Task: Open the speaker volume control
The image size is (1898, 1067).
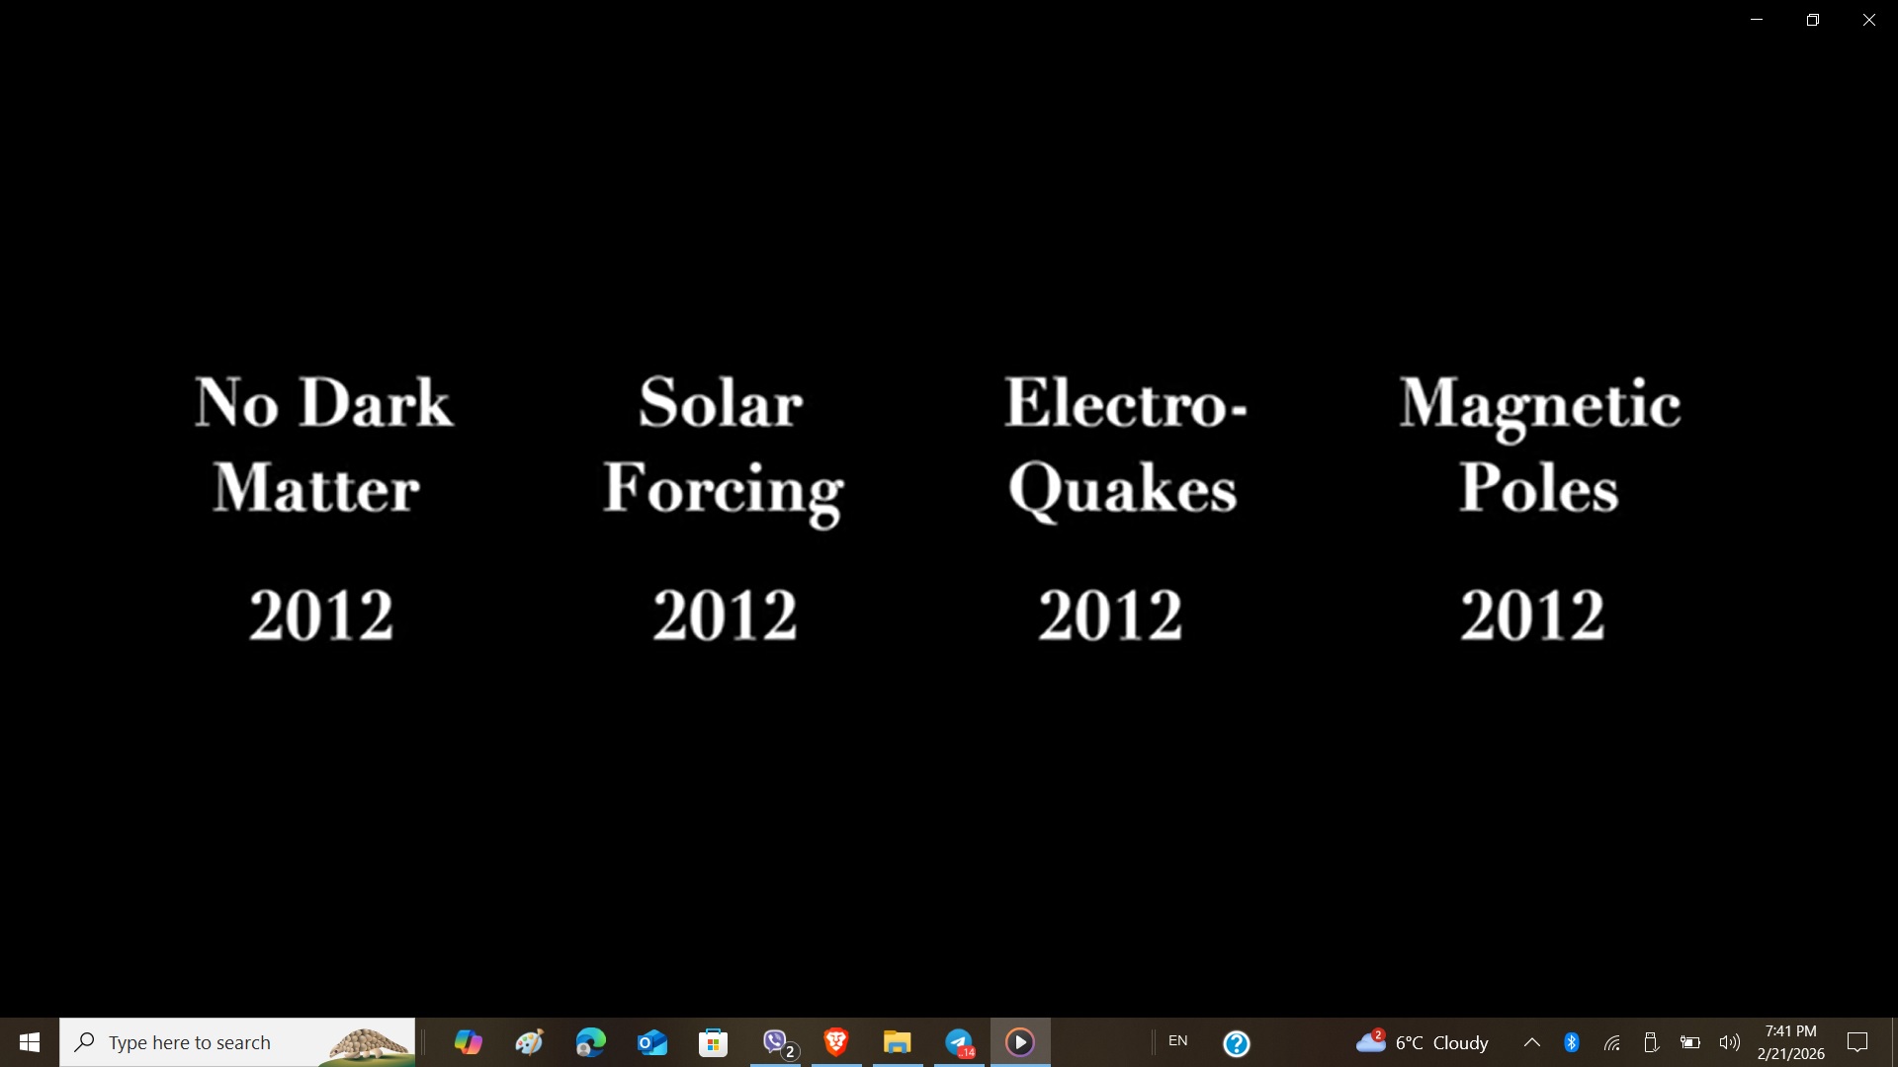Action: coord(1730,1042)
